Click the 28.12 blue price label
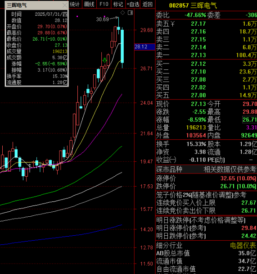Image resolution: width=257 pixels, height=274 pixels. pyautogui.click(x=144, y=47)
